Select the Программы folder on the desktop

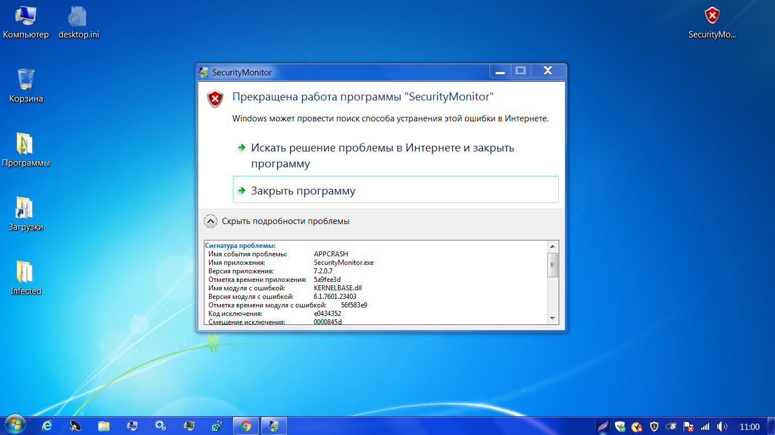(26, 150)
